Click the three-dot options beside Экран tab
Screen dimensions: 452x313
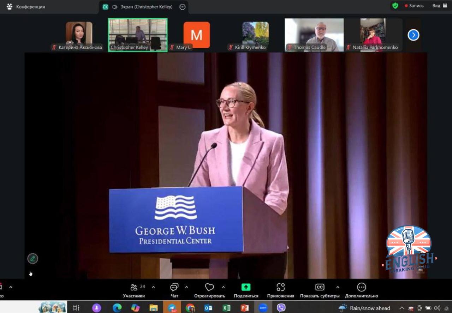click(x=182, y=7)
